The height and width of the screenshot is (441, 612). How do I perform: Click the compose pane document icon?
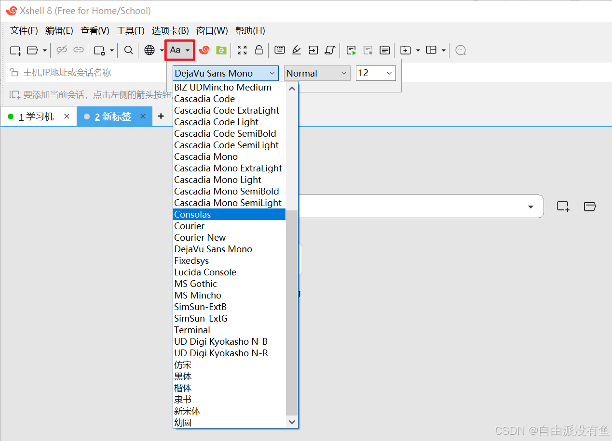[x=384, y=50]
